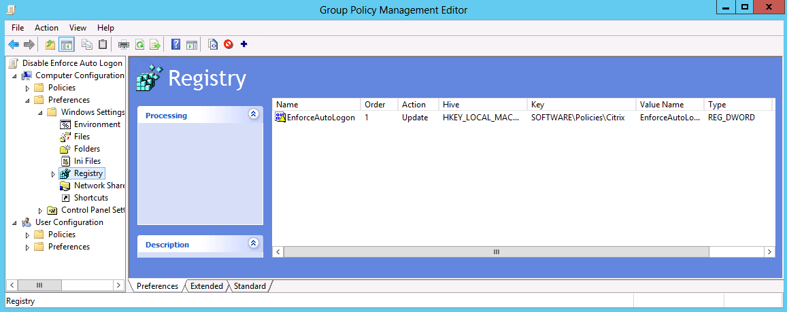
Task: Go up one level with folder icon
Action: (x=50, y=45)
